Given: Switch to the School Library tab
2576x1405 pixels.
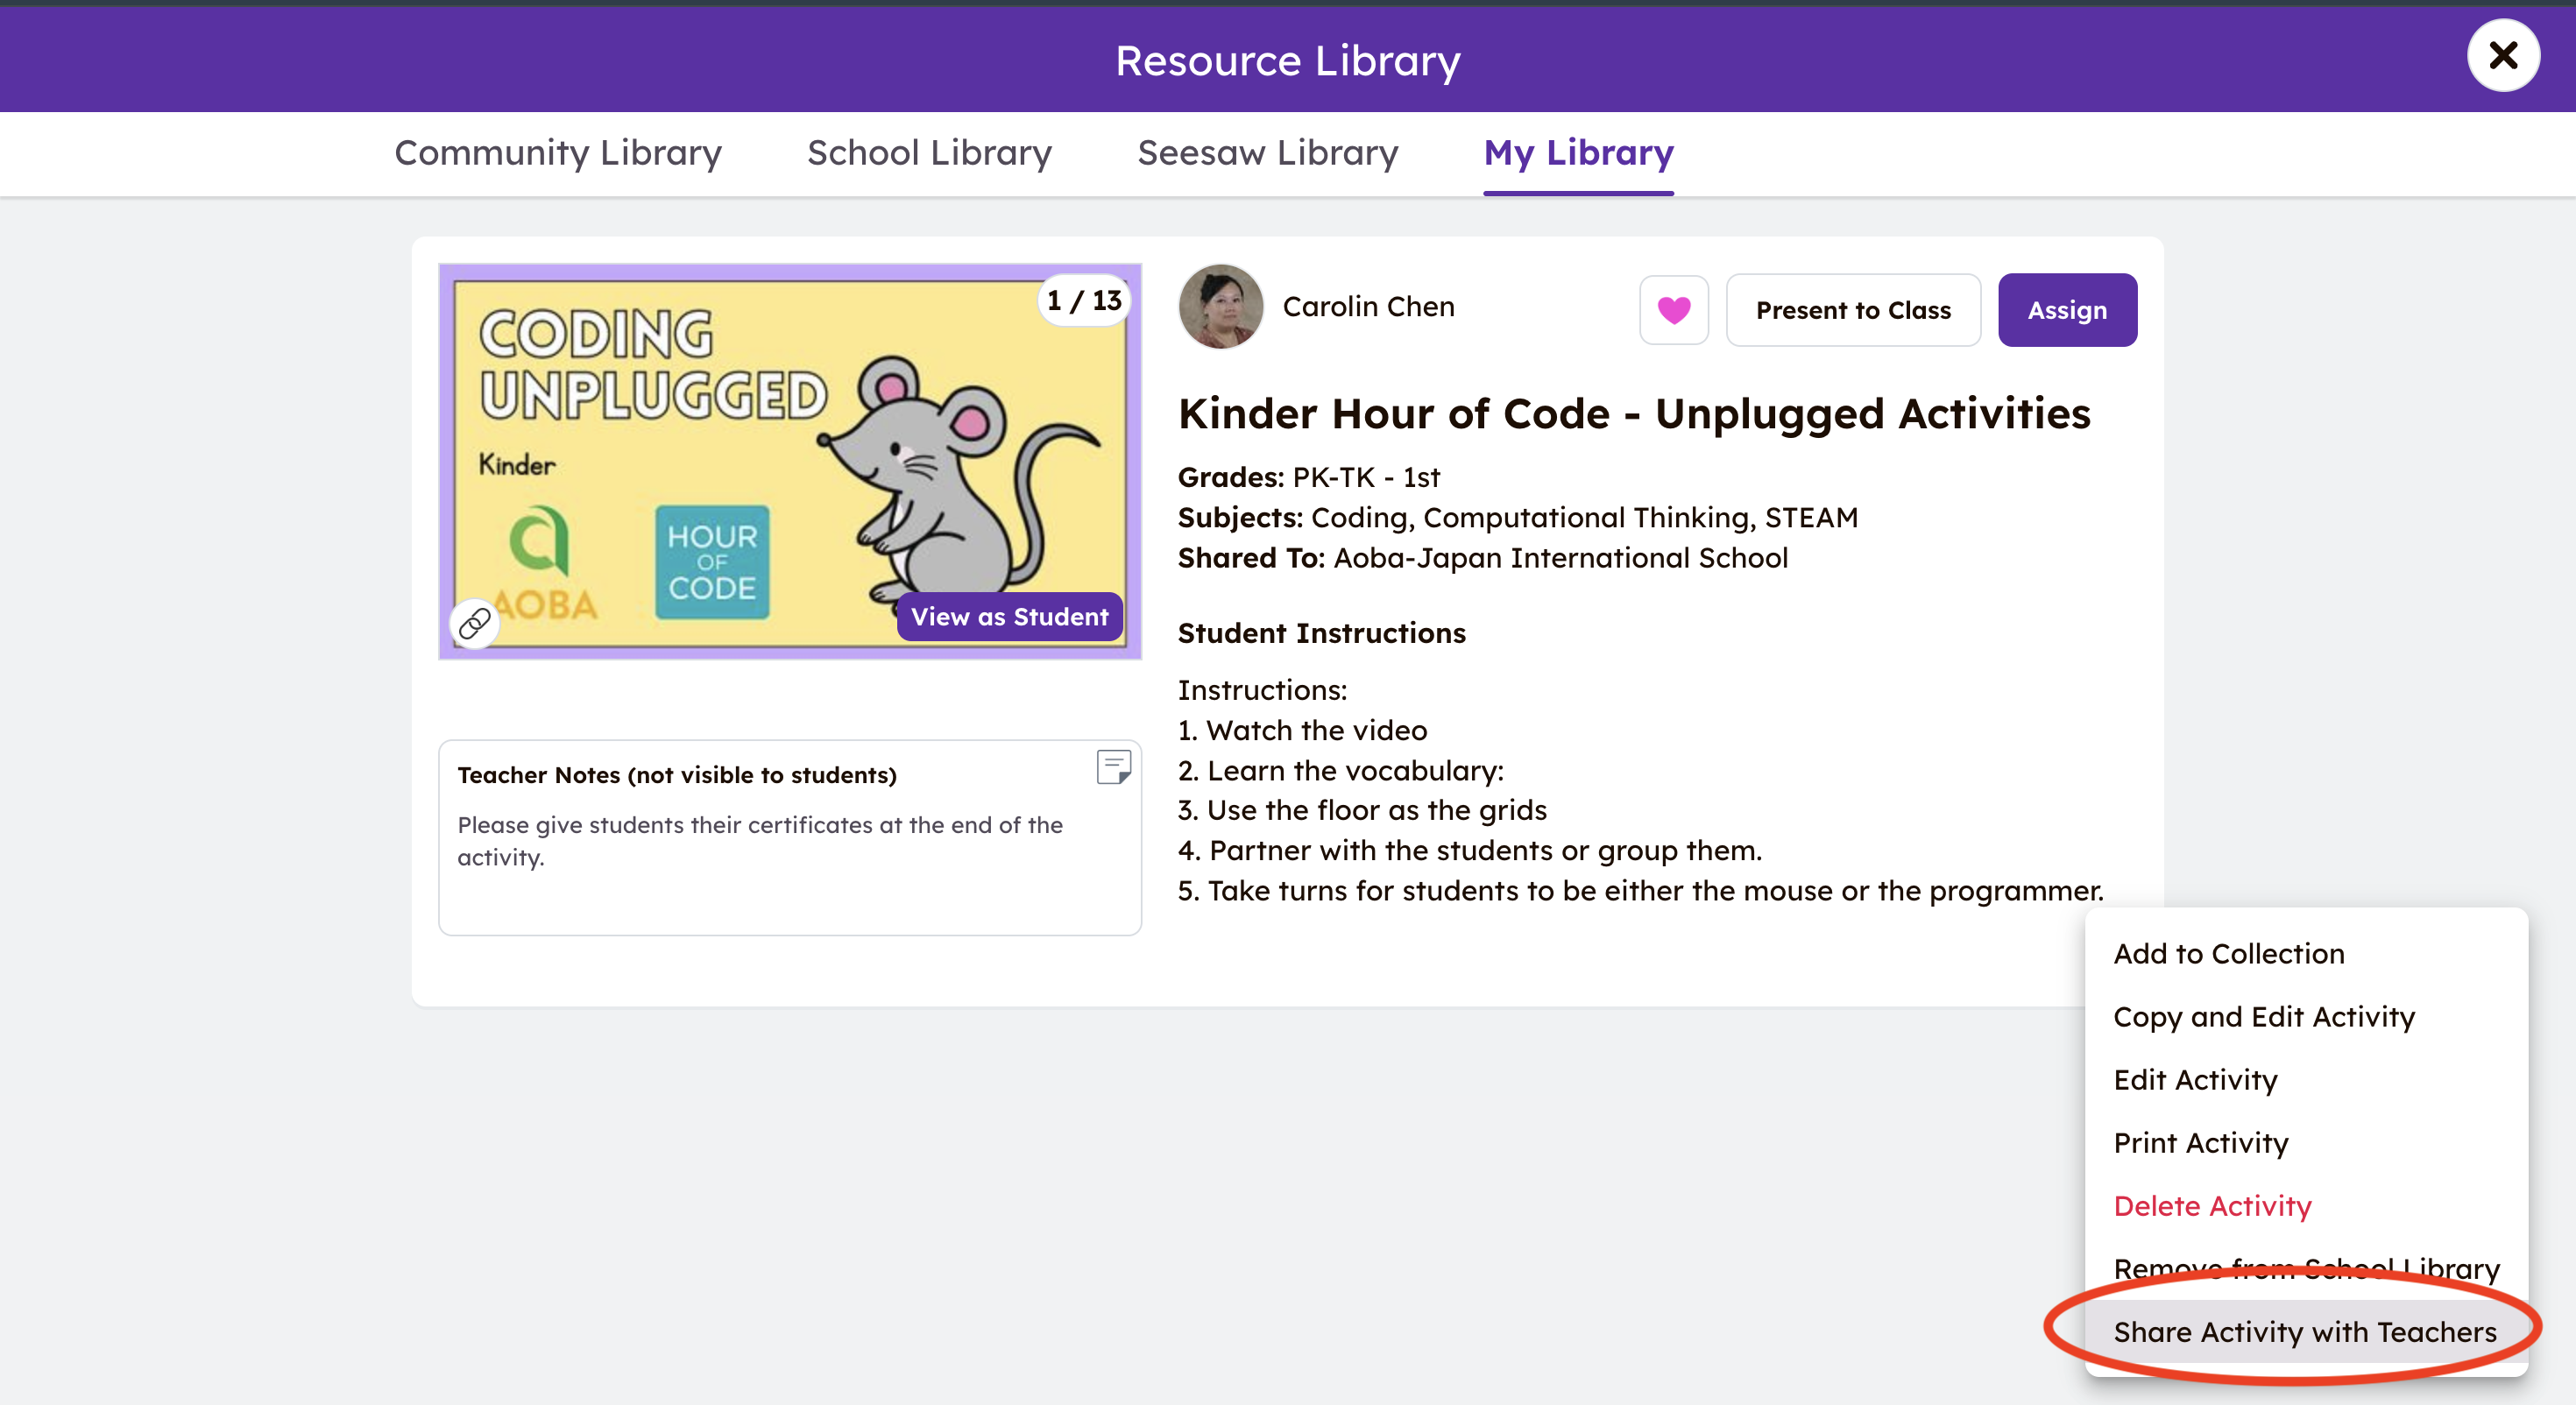Looking at the screenshot, I should pos(929,153).
